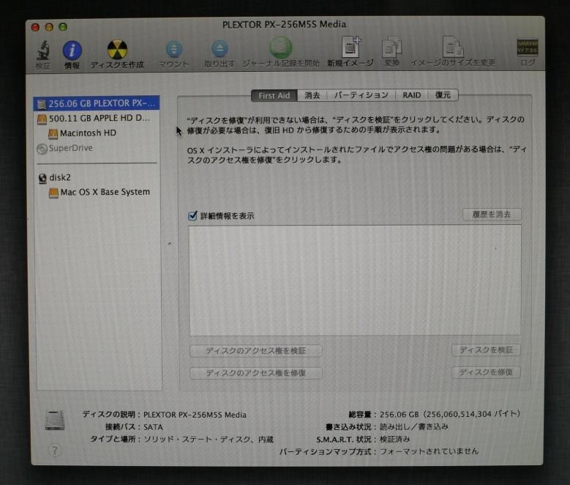Click the Verify (検証) microscope toolbar icon
This screenshot has height=485, width=570.
(43, 51)
